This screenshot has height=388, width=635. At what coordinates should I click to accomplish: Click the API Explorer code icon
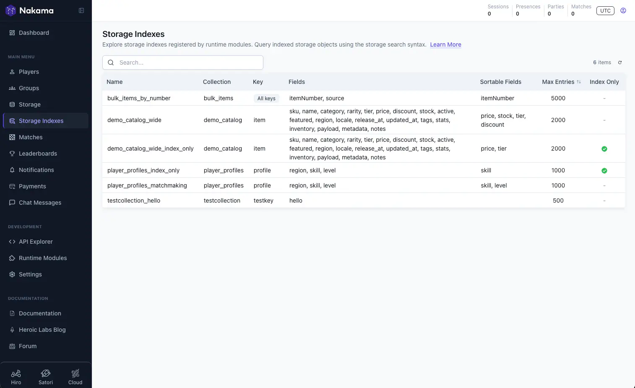pyautogui.click(x=12, y=242)
